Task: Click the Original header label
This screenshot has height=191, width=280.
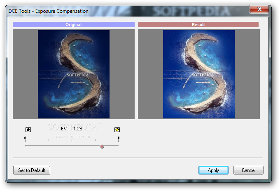Action: tap(74, 25)
